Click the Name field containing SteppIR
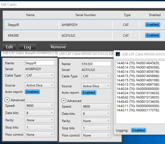 point(40,63)
